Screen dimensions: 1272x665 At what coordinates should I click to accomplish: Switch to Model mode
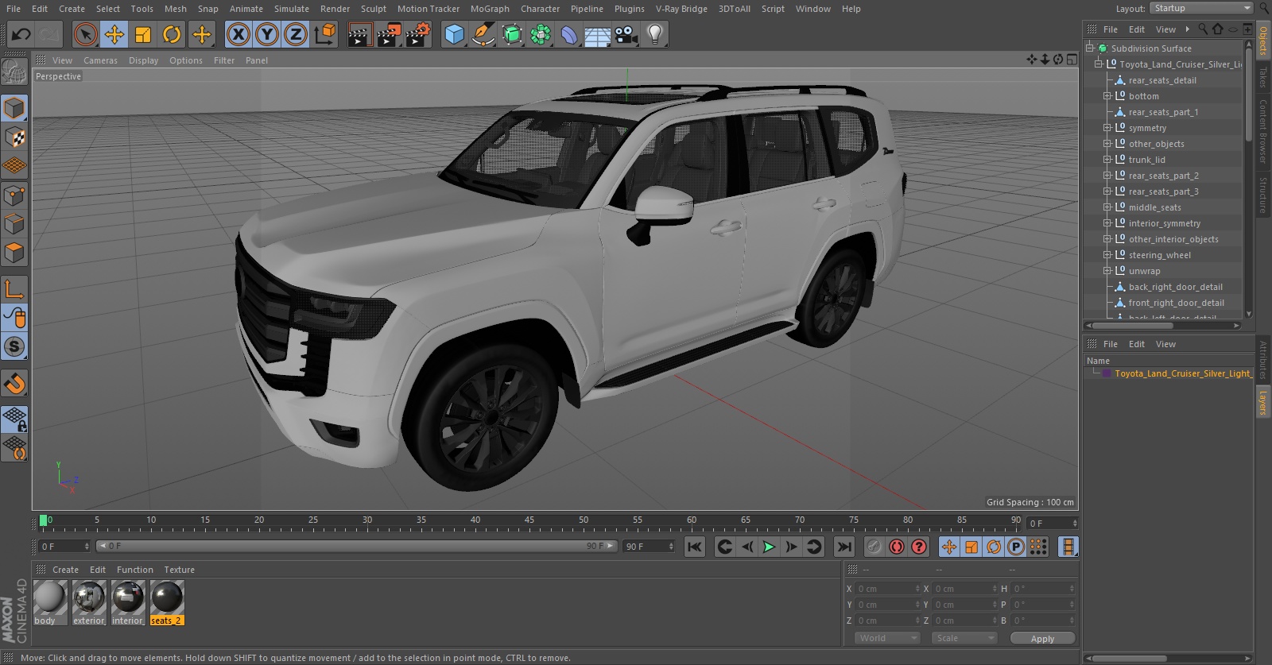(x=14, y=107)
